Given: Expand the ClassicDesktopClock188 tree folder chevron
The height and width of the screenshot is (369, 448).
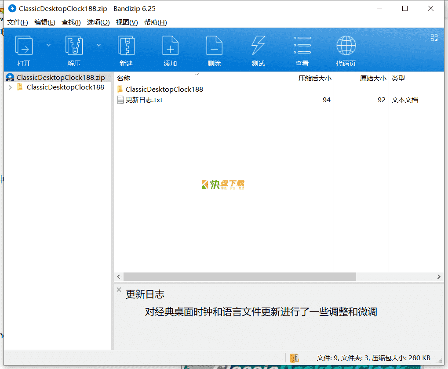Looking at the screenshot, I should [10, 87].
